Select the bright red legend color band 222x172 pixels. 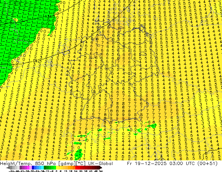point(76,168)
